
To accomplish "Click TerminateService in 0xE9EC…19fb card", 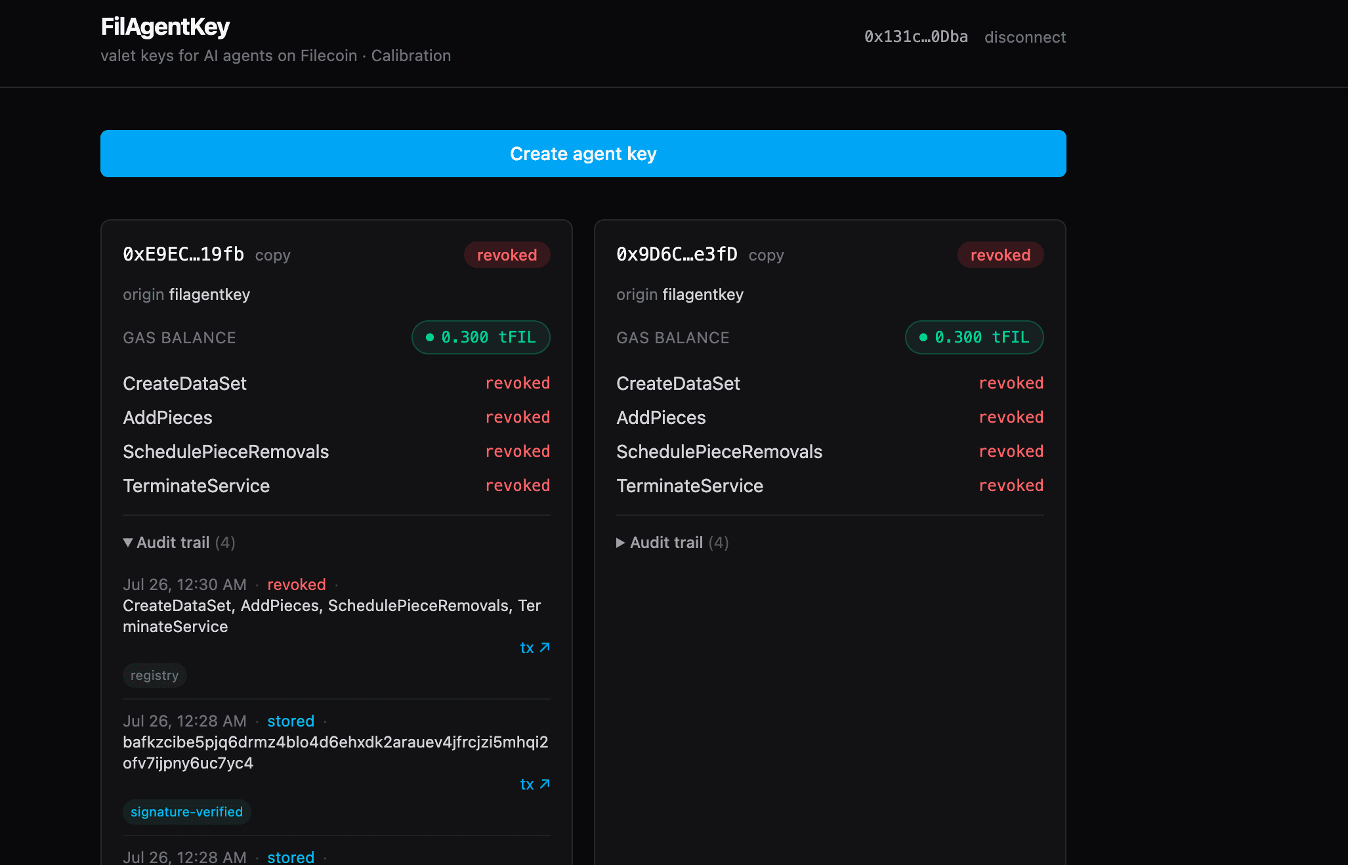I will [196, 486].
